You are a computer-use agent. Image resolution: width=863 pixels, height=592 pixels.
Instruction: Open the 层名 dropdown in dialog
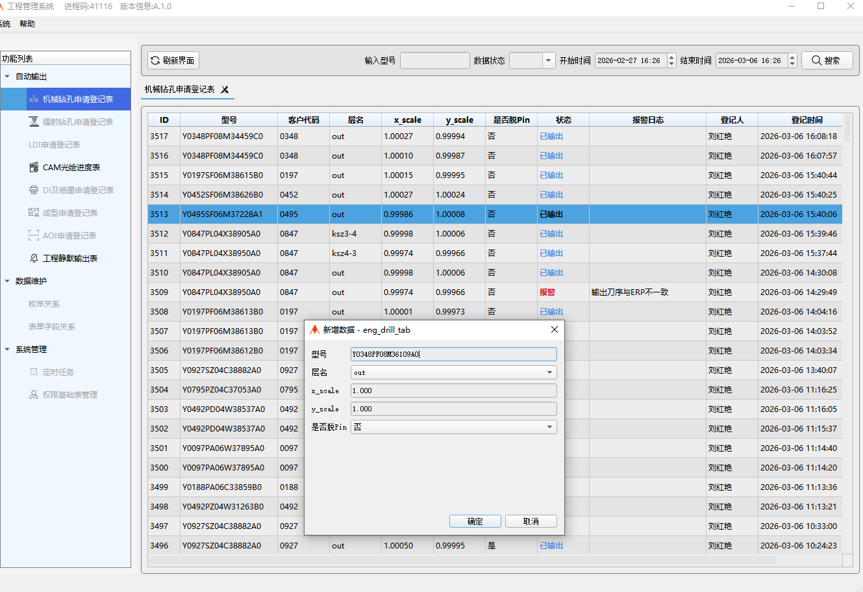549,372
